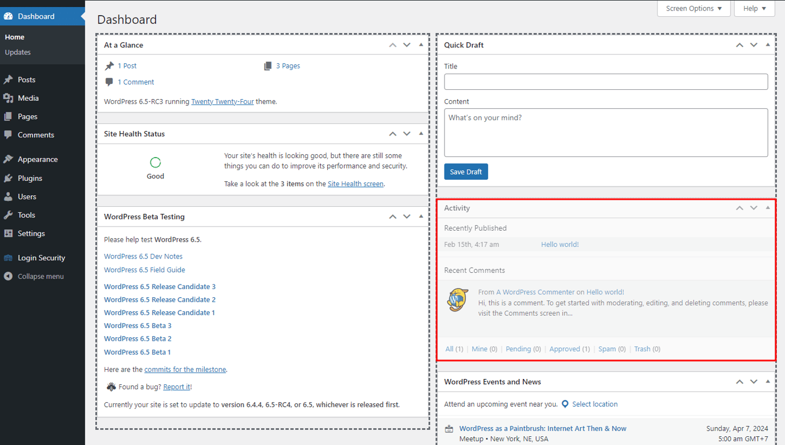
Task: Open Pages using the pages icon
Action: point(9,116)
